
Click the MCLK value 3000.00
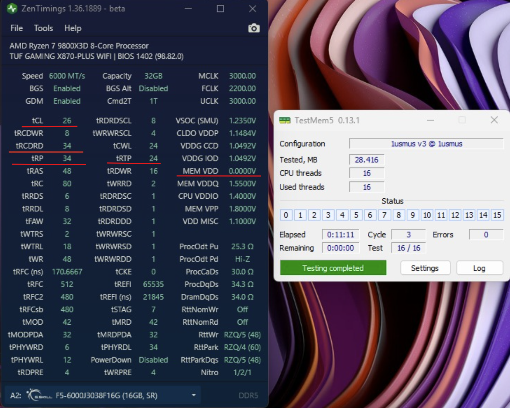pos(242,76)
